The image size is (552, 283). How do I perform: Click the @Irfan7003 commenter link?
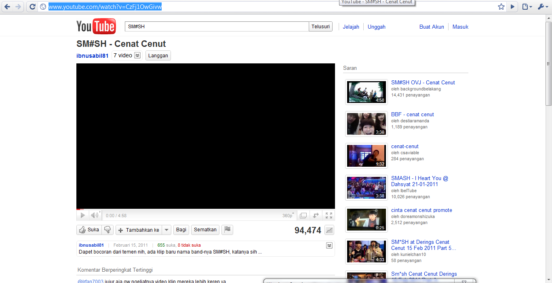(x=91, y=281)
